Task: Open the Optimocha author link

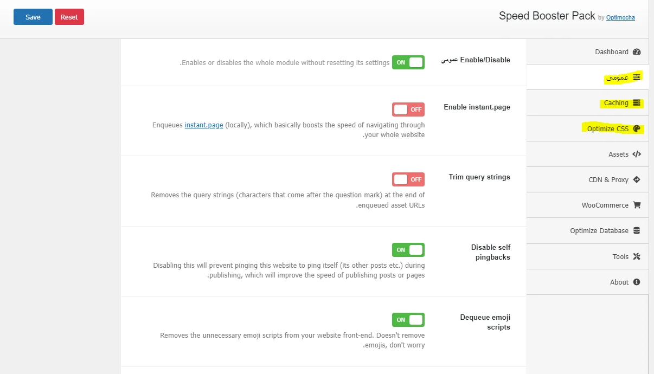Action: pyautogui.click(x=620, y=17)
